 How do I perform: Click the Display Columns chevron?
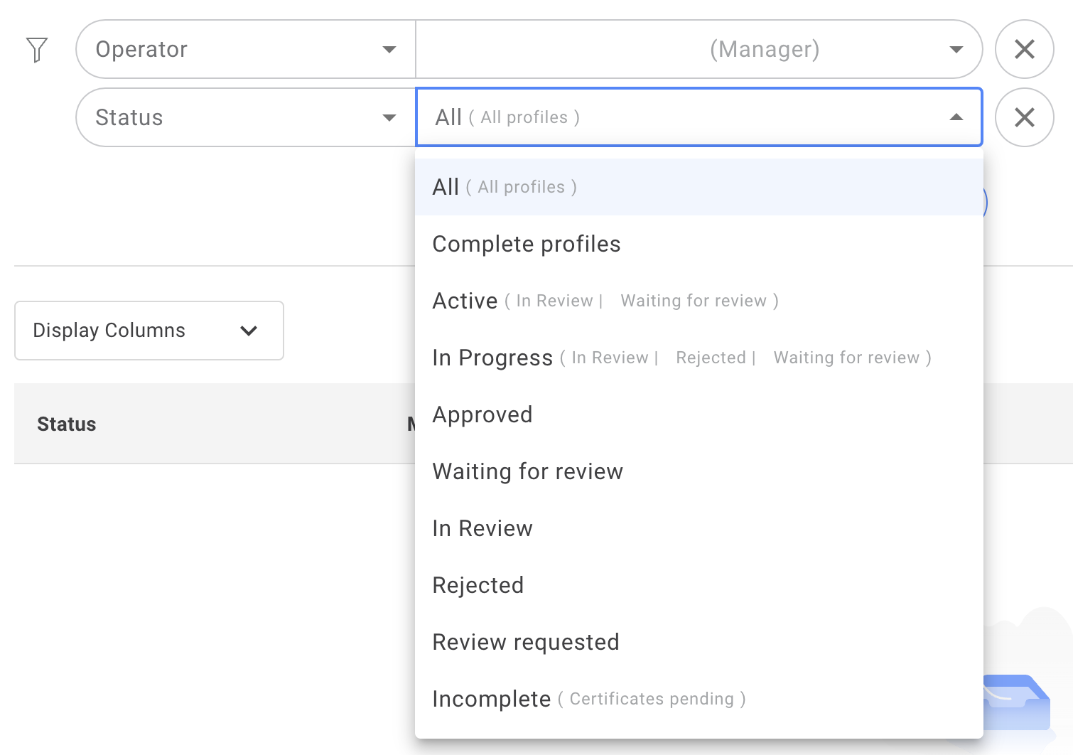[248, 331]
